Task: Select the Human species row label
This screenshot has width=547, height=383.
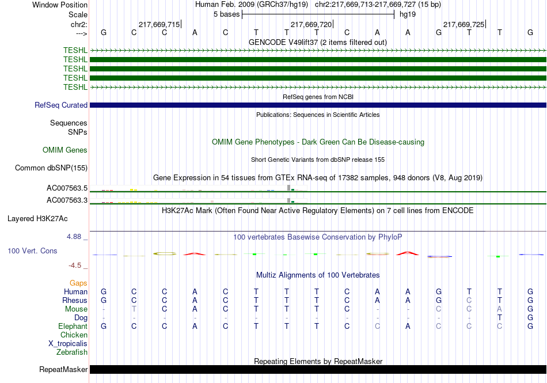Action: point(75,291)
